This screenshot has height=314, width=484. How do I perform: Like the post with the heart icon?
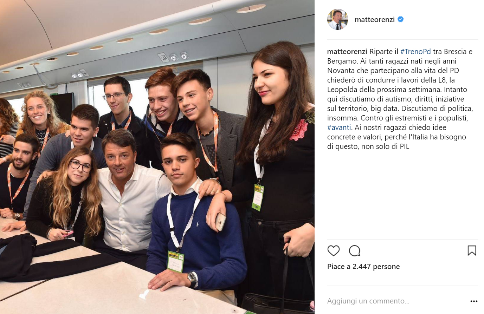click(333, 251)
